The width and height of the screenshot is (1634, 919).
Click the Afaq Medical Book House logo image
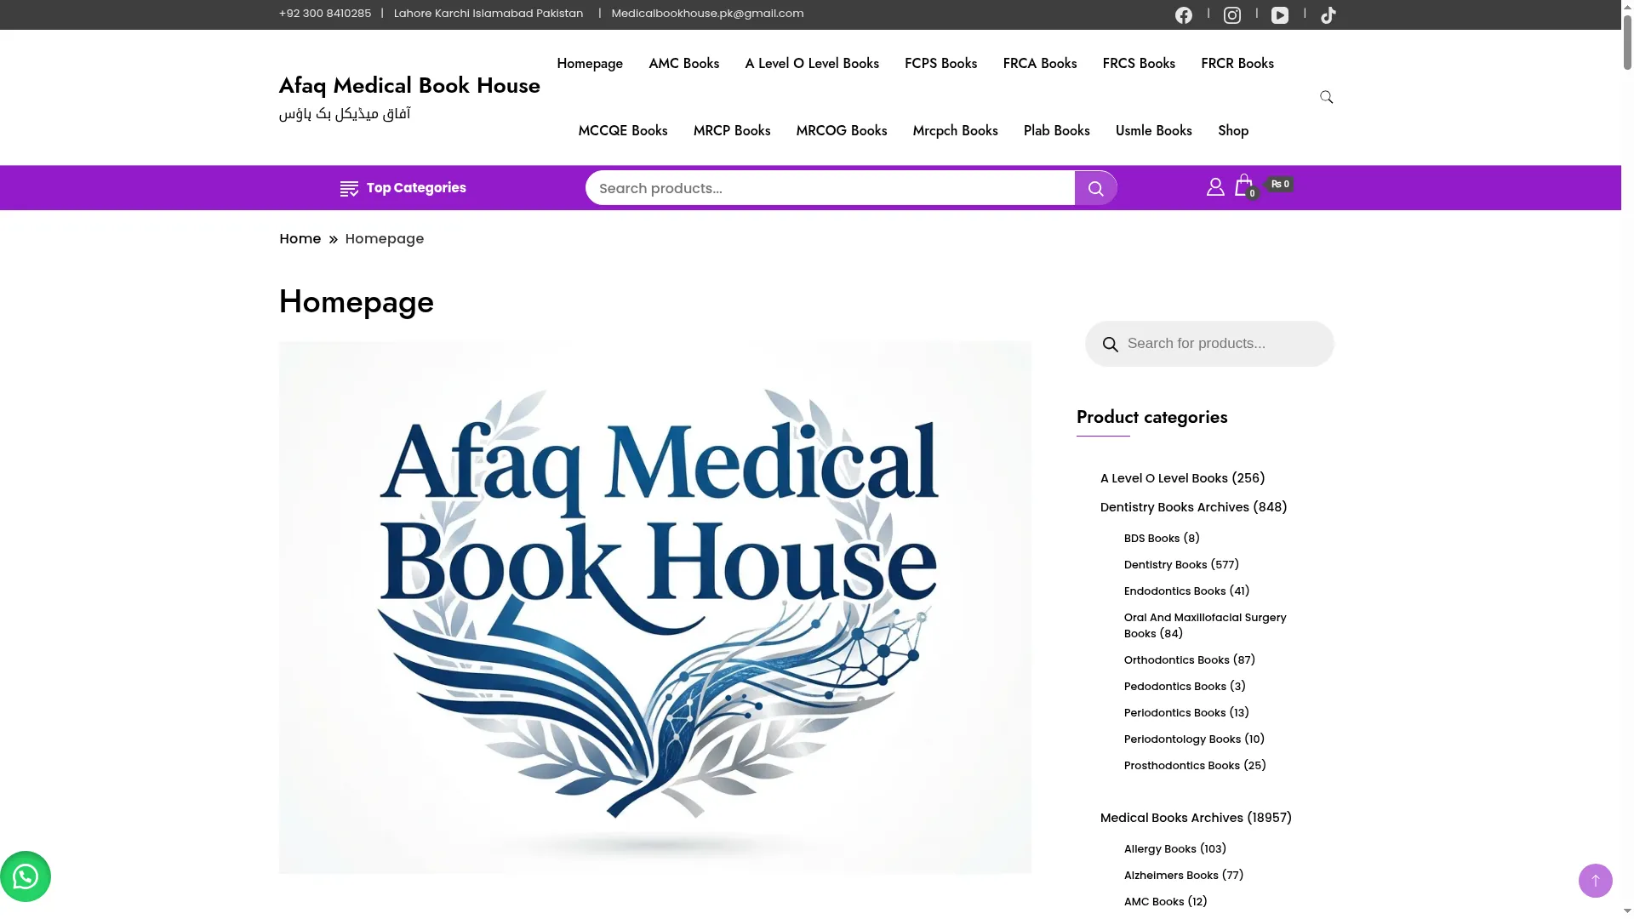(x=654, y=608)
